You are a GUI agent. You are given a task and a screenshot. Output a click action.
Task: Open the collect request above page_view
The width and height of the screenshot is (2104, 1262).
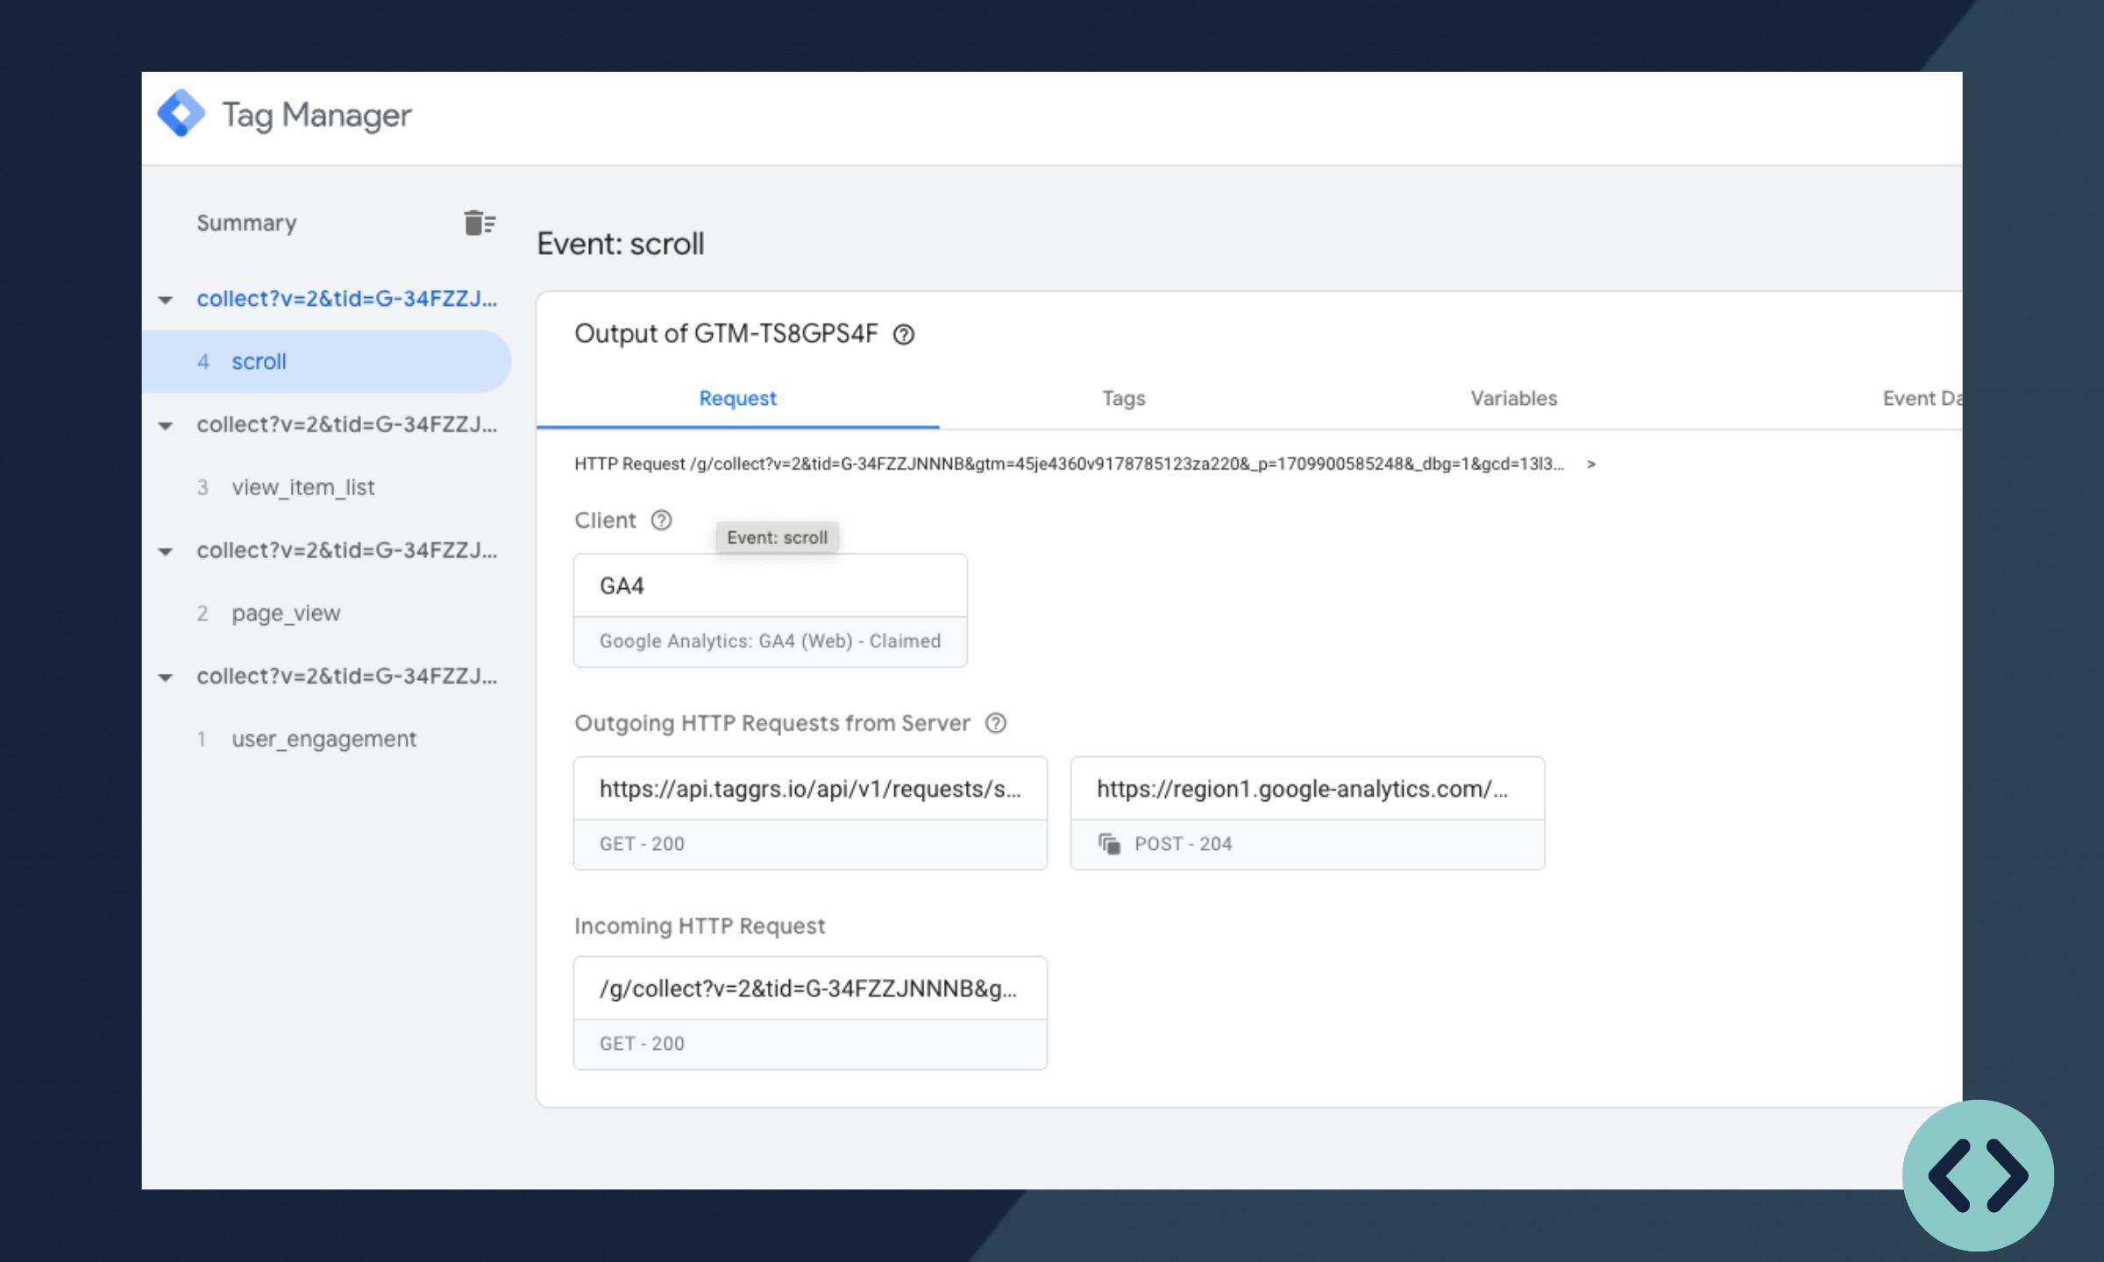pyautogui.click(x=346, y=550)
